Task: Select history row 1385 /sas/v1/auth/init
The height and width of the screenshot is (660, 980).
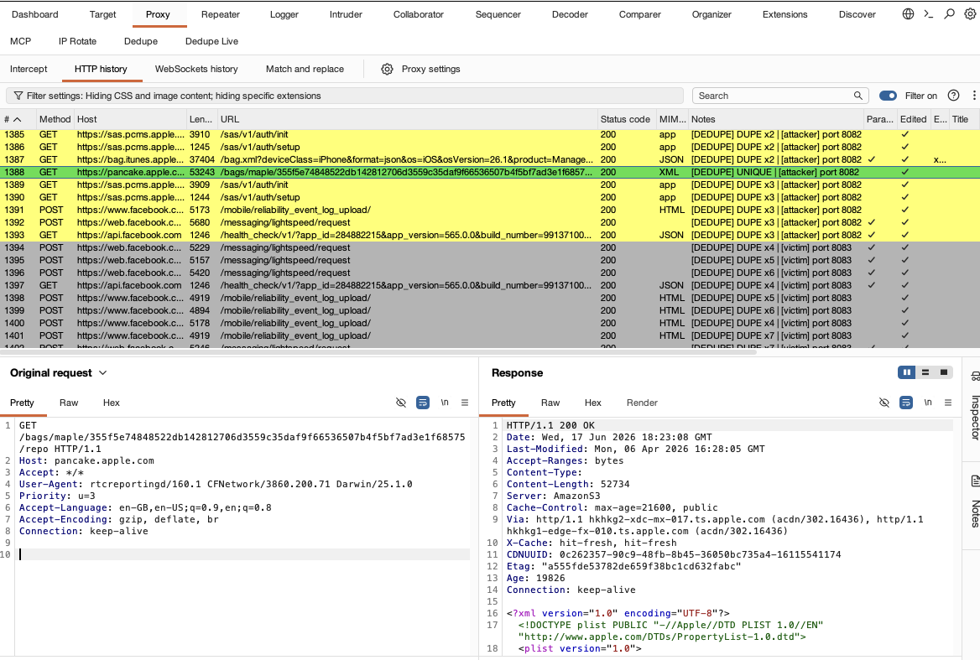Action: (x=490, y=134)
